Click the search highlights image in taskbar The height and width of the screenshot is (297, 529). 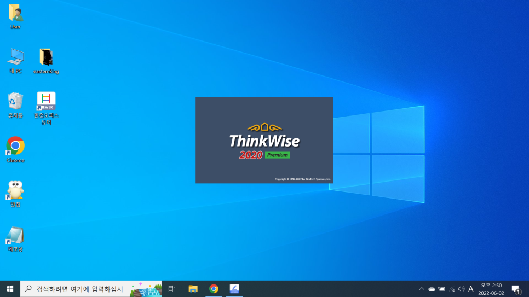[x=146, y=289]
